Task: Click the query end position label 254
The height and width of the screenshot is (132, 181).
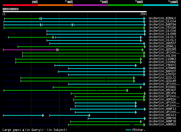Action: [x=143, y=14]
